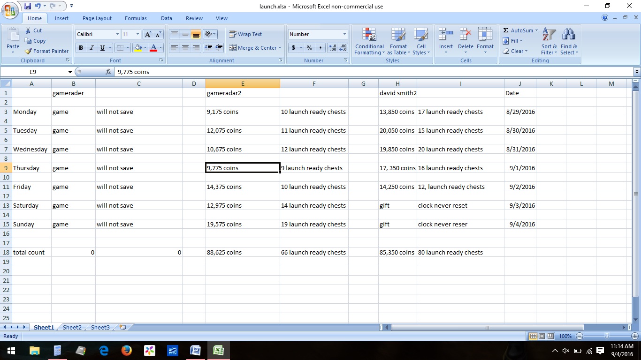641x360 pixels.
Task: Select all cells corner button
Action: pyautogui.click(x=6, y=83)
